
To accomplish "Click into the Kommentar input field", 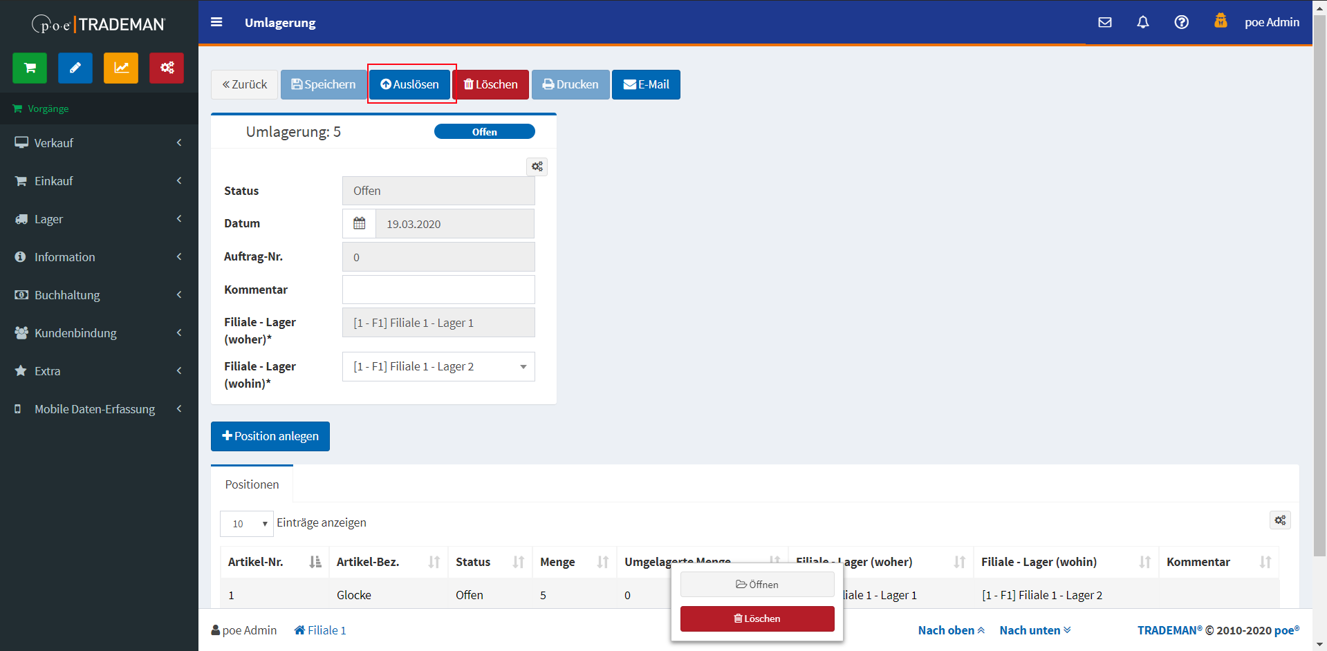I will pos(438,290).
